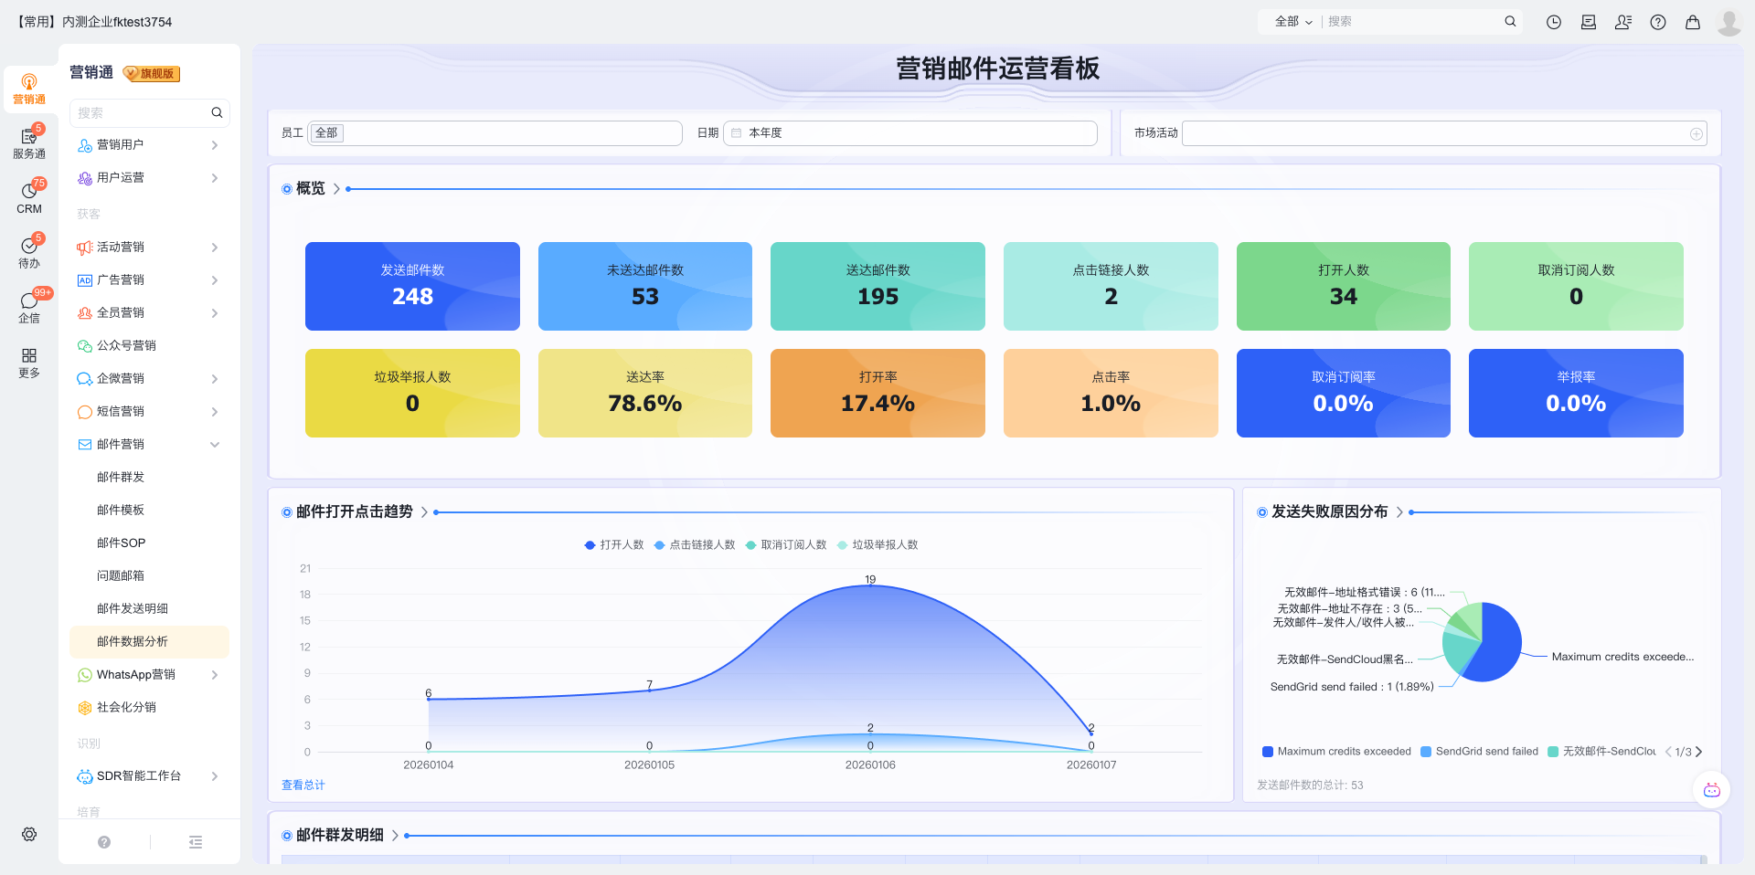1755x875 pixels.
Task: Open settings gear at sidebar bottom
Action: click(x=29, y=834)
